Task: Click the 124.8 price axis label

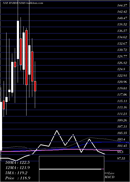Action: tap(121, 69)
